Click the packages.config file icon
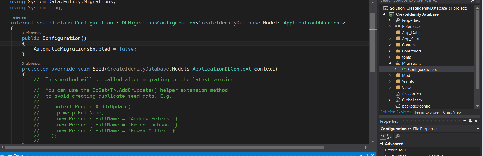 [x=398, y=106]
